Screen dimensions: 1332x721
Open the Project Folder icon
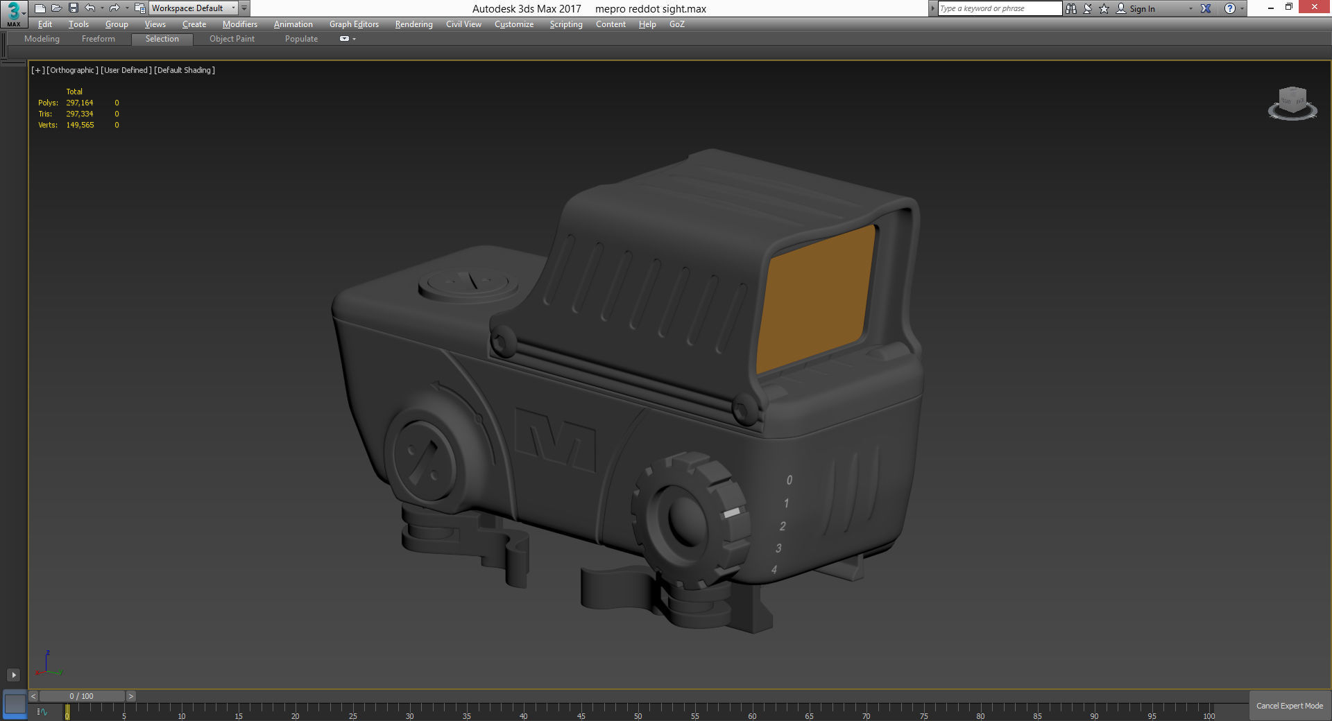[x=139, y=8]
